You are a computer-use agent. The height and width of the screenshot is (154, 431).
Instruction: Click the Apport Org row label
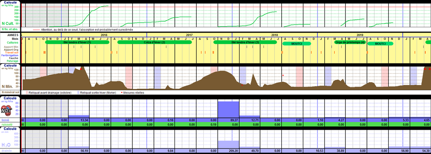(11, 49)
